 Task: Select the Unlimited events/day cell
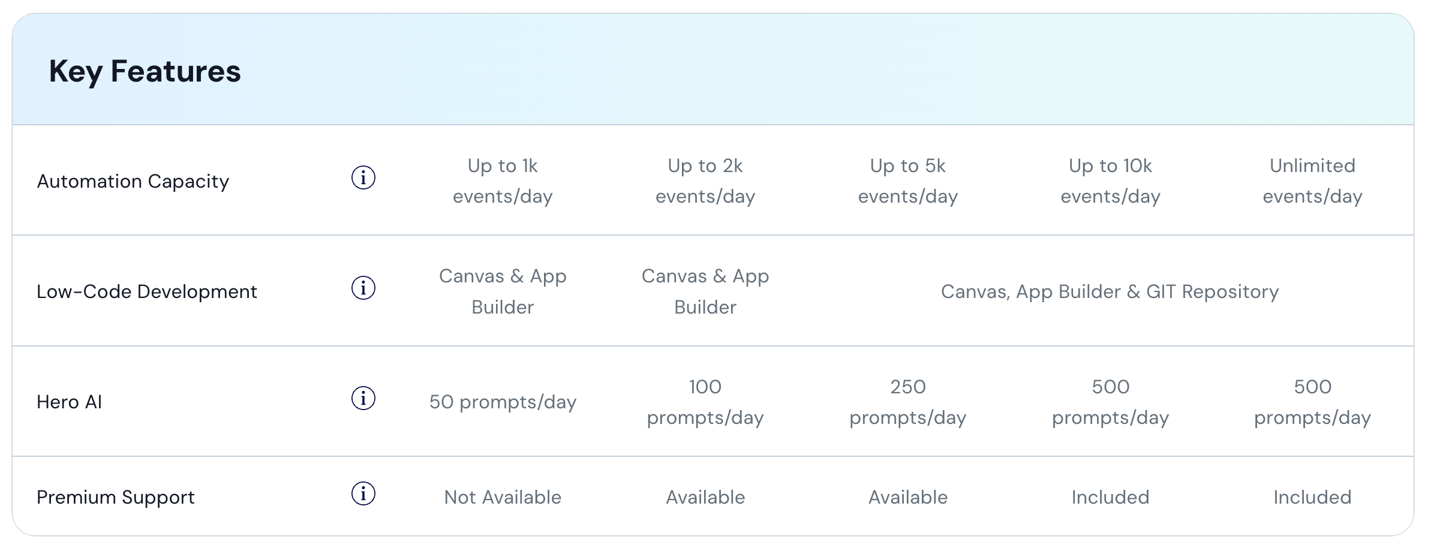pyautogui.click(x=1313, y=180)
